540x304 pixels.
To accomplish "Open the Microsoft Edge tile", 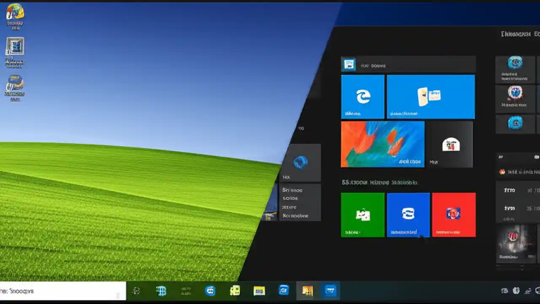I will click(x=363, y=96).
